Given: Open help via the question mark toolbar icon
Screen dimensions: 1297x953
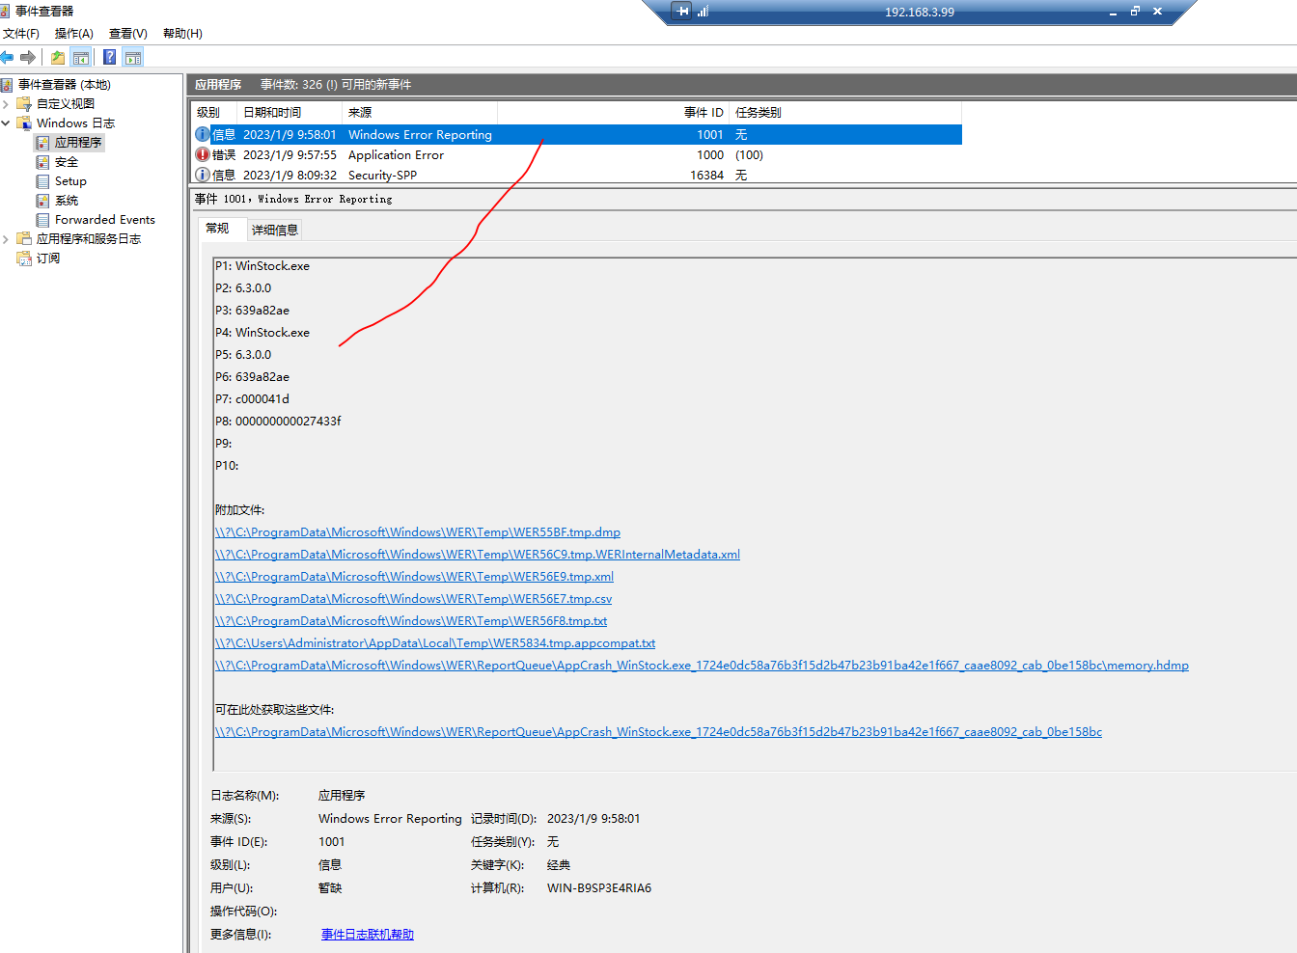Looking at the screenshot, I should (110, 57).
